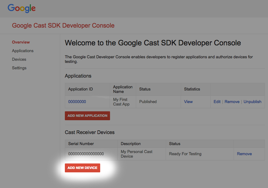
Task: Select the Application ID column header
Action: click(x=80, y=89)
